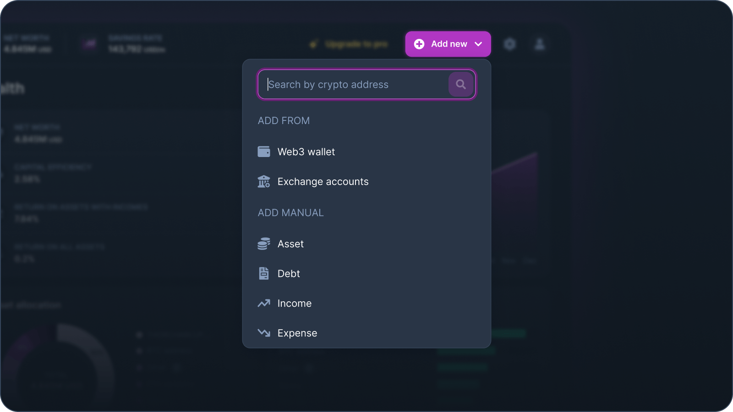Collapse the ADD FROM section
Image resolution: width=733 pixels, height=412 pixels.
tap(284, 120)
